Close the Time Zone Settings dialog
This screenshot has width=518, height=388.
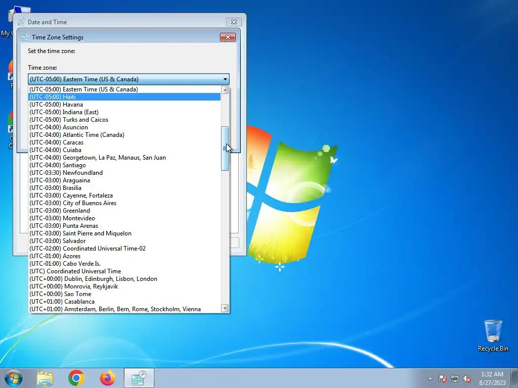tap(228, 37)
